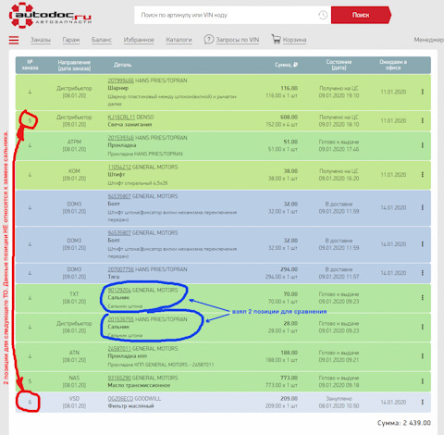This screenshot has width=444, height=435.
Task: Click the search history clock icon
Action: pyautogui.click(x=323, y=15)
